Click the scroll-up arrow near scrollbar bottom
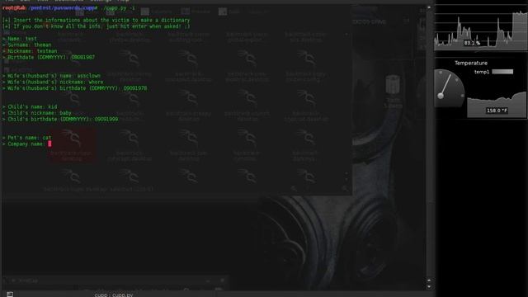The width and height of the screenshot is (528, 297). click(x=429, y=280)
